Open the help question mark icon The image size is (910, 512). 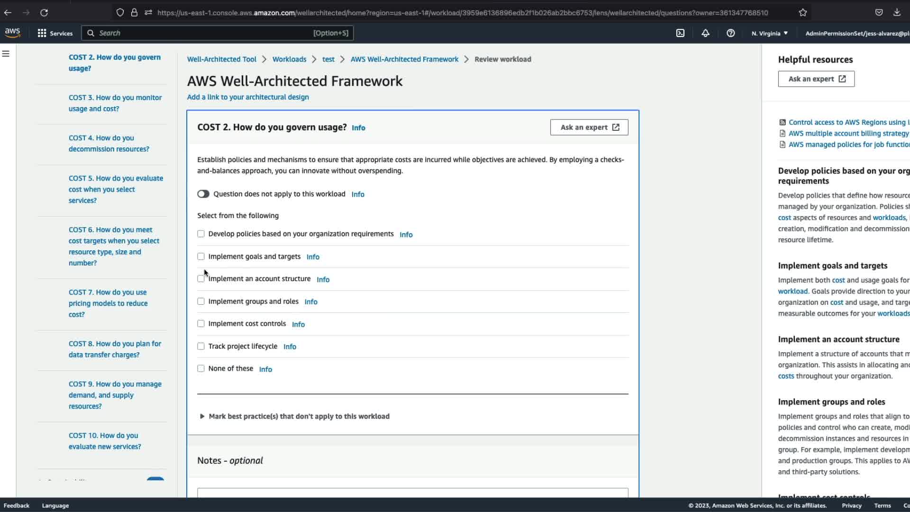730,33
